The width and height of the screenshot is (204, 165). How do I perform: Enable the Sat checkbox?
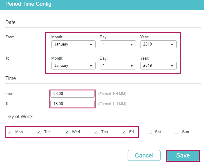pyautogui.click(x=150, y=132)
